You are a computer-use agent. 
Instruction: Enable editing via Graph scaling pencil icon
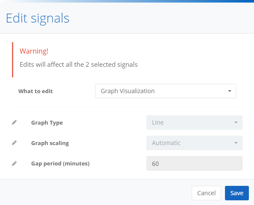[x=14, y=143]
